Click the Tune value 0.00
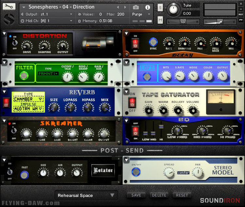245x207 pixels. pos(187,13)
